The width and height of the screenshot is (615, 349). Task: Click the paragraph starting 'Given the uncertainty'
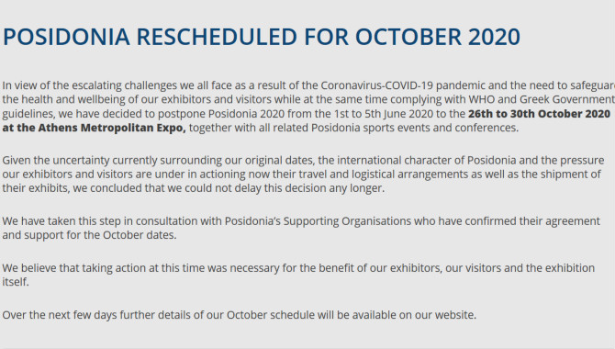303,174
